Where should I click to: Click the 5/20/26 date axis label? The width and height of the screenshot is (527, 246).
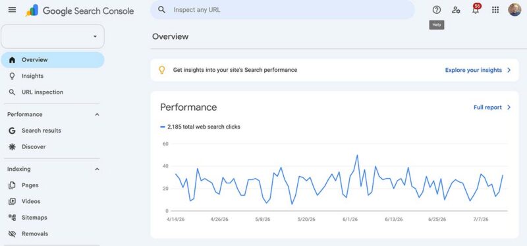306,220
